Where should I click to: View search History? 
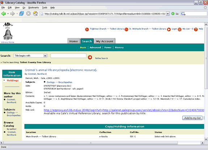click(119, 47)
